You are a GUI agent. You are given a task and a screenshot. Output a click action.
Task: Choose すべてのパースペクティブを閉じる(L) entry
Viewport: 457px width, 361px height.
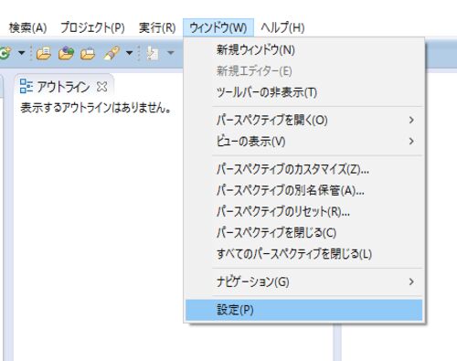(x=303, y=254)
